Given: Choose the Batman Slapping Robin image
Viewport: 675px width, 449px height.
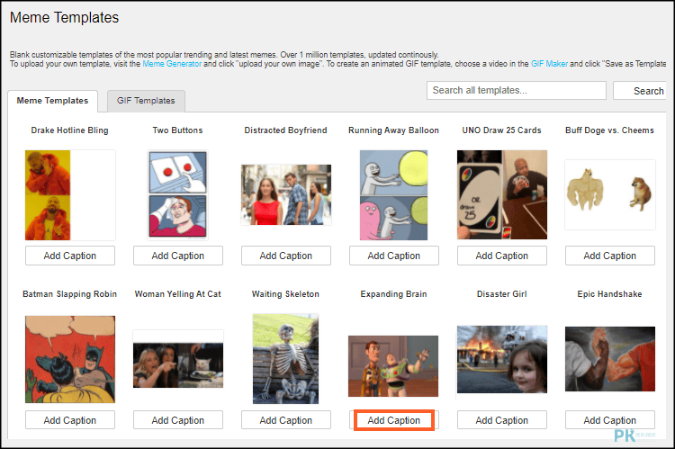Looking at the screenshot, I should coord(69,359).
